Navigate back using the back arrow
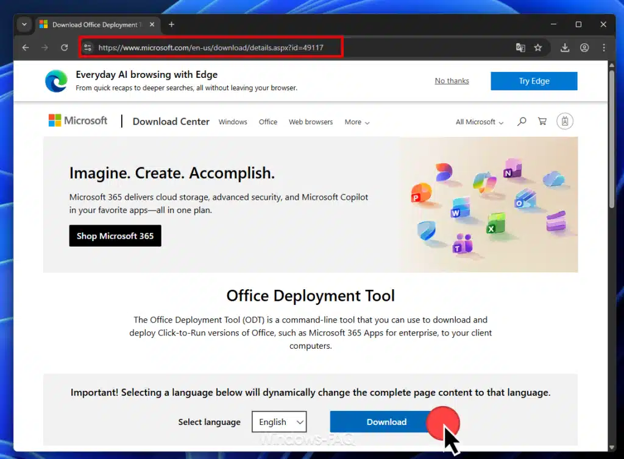Viewport: 624px width, 459px height. click(x=24, y=47)
